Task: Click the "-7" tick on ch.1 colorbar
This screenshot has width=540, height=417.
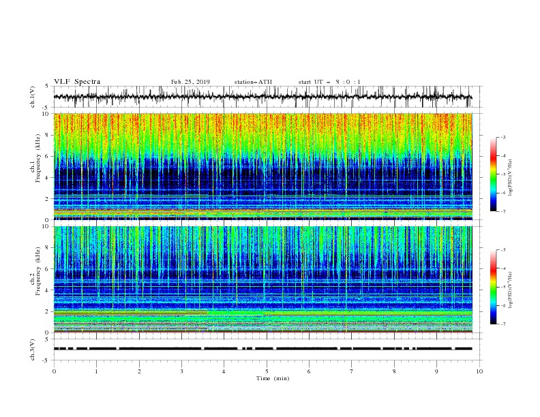Action: (x=502, y=211)
